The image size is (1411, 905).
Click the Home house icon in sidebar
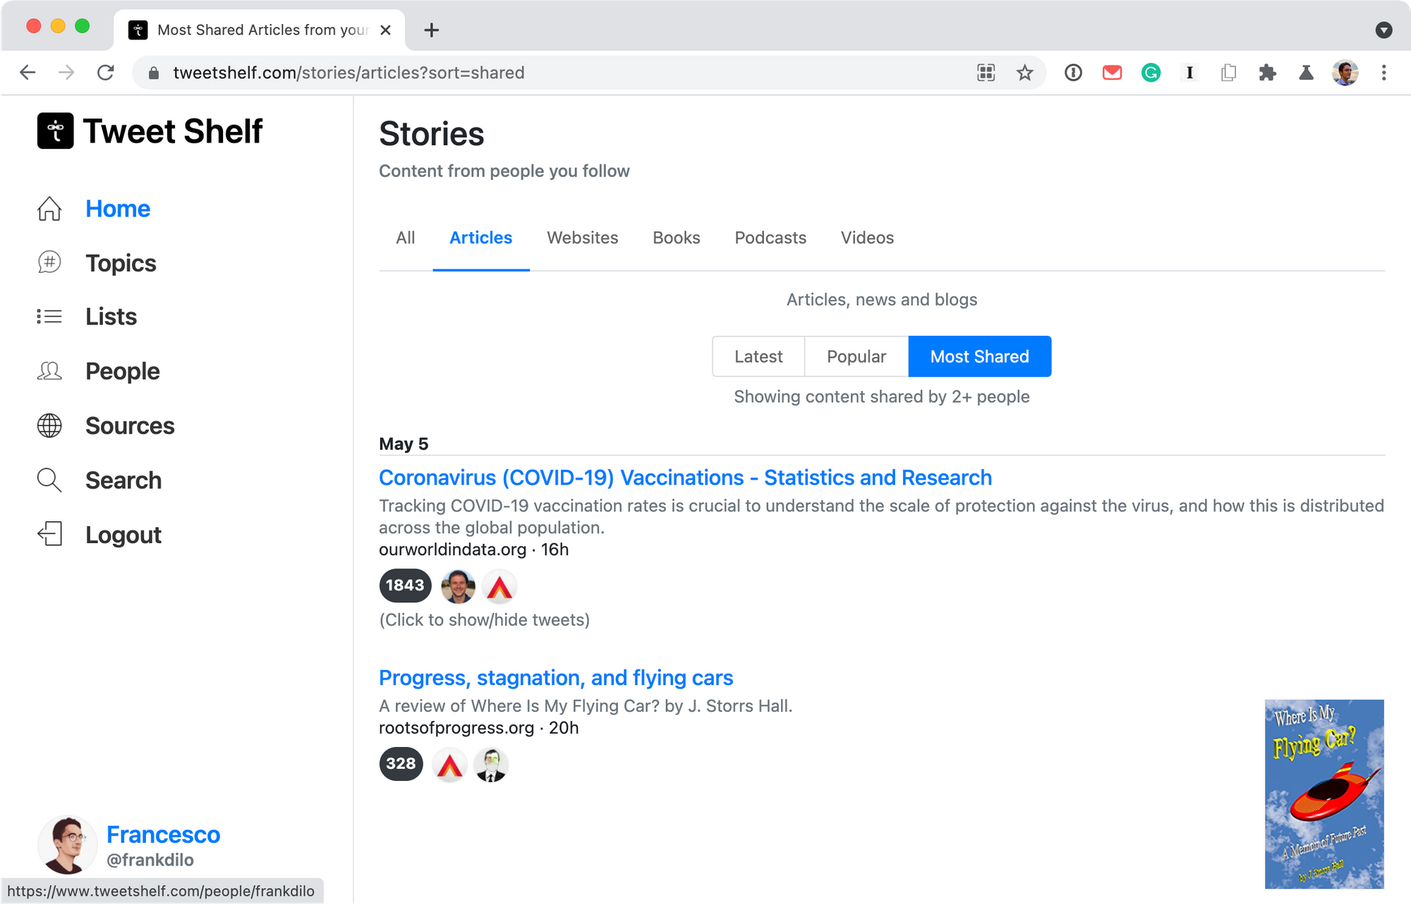pos(49,209)
